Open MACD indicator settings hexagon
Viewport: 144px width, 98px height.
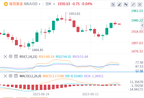(x=11, y=76)
